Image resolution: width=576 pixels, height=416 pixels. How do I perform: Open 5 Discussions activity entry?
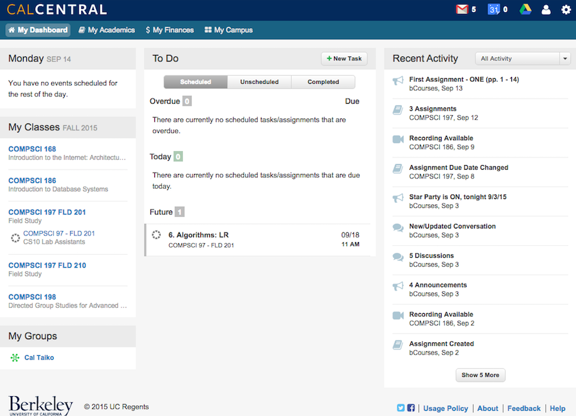pyautogui.click(x=481, y=260)
